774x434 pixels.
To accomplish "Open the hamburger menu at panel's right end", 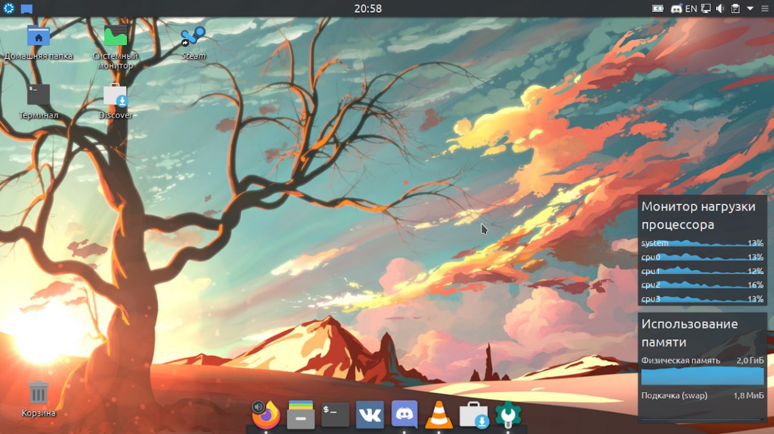I will point(765,8).
